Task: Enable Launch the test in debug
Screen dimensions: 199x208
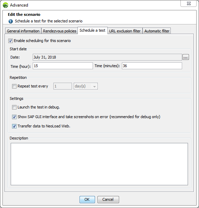Action: [x=14, y=107]
